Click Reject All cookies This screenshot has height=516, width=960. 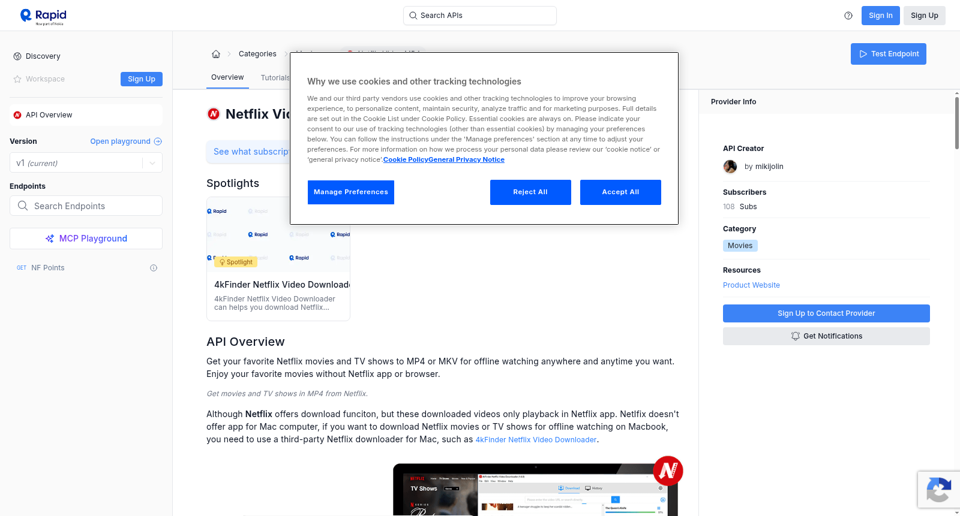coord(530,192)
